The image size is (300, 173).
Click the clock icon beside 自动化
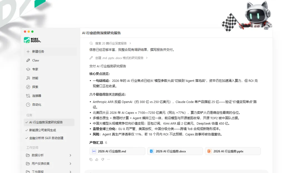pyautogui.click(x=28, y=105)
